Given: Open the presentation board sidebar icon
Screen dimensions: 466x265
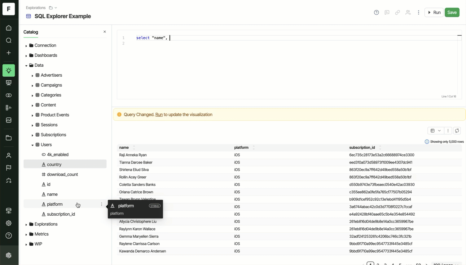Looking at the screenshot, I should 9,83.
